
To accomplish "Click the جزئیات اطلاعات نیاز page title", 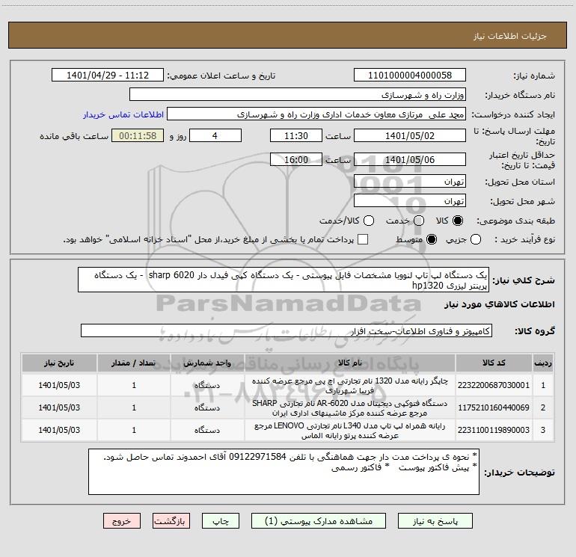I will point(509,36).
